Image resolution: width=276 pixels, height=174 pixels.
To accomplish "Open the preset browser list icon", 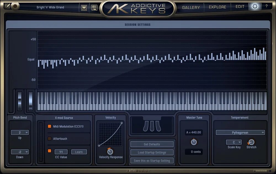I will point(84,8).
